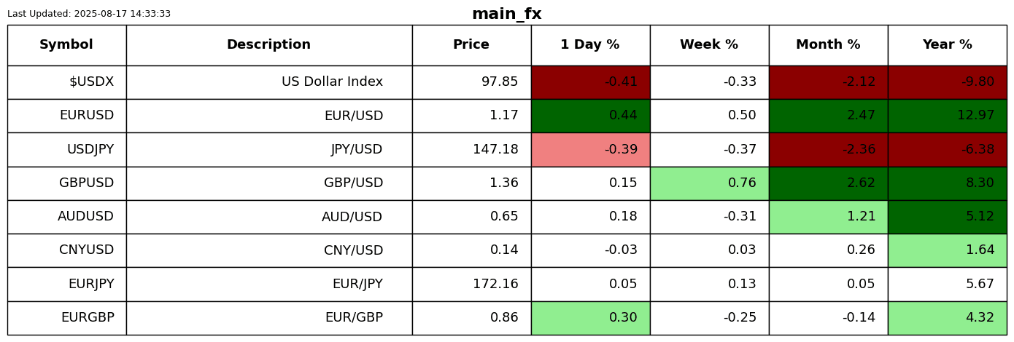1014x342 pixels.
Task: Click the Month % column header
Action: (x=828, y=45)
